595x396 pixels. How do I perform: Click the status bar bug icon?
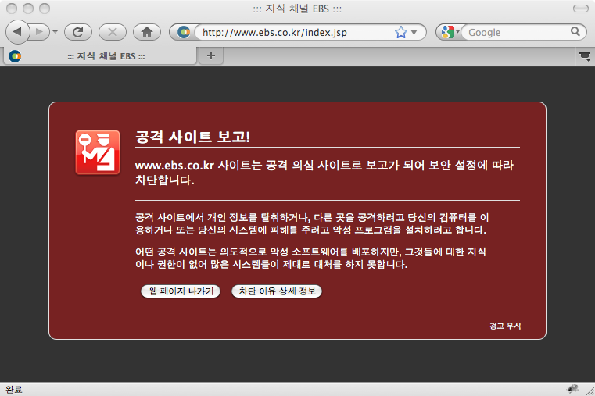point(572,389)
